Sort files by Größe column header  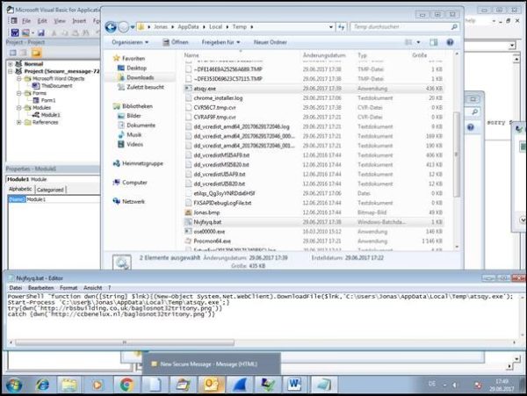[420, 55]
